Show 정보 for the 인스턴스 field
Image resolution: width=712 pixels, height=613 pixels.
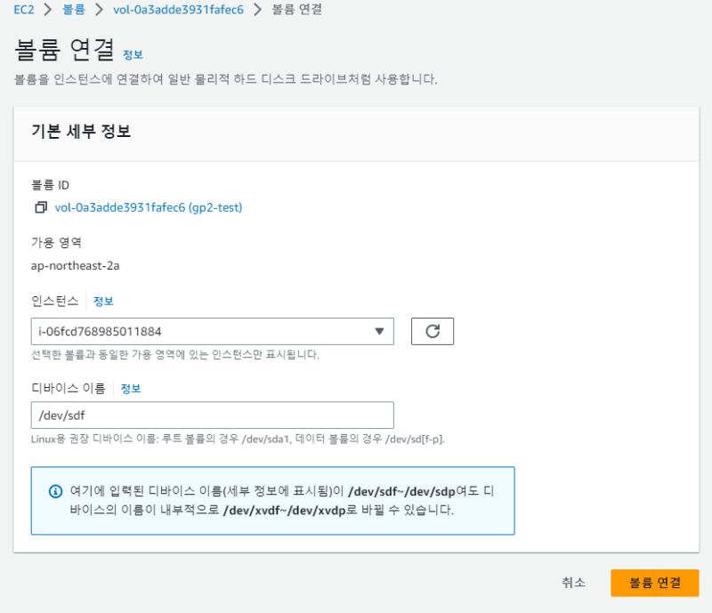(x=103, y=302)
